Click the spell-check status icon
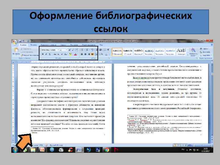Viewport: 220px width, 165px height. pyautogui.click(x=46, y=145)
